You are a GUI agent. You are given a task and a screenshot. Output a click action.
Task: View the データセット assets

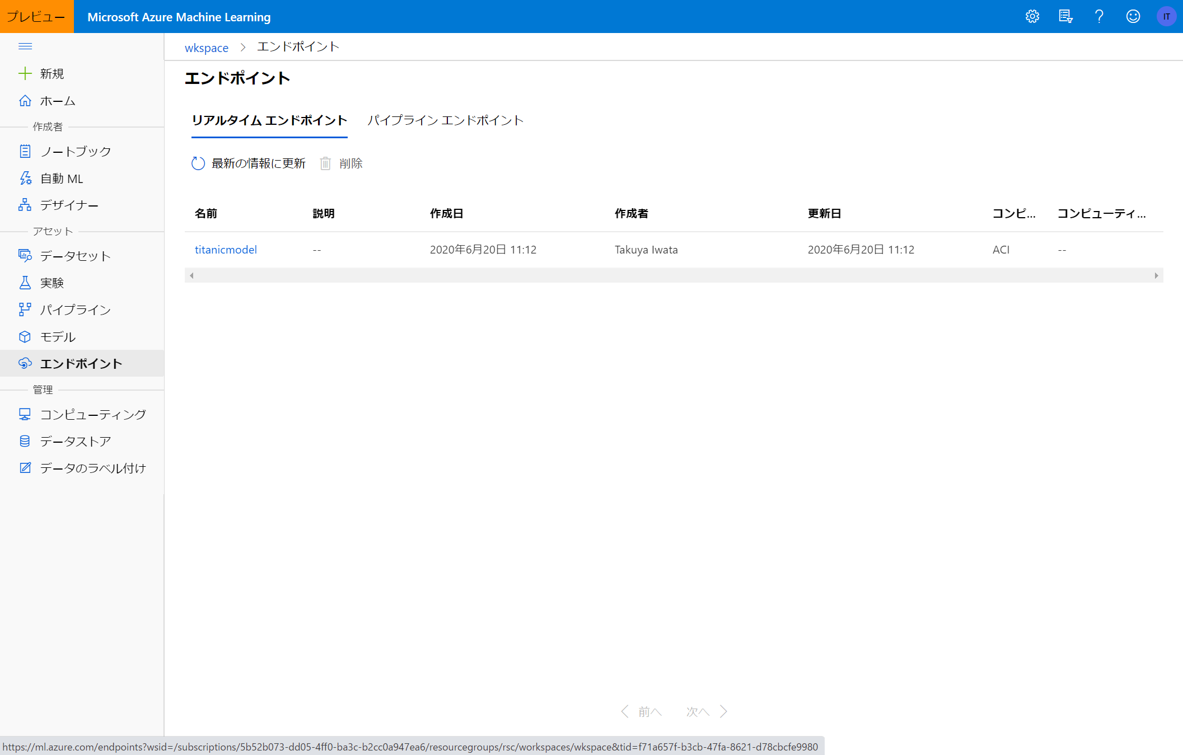(75, 256)
